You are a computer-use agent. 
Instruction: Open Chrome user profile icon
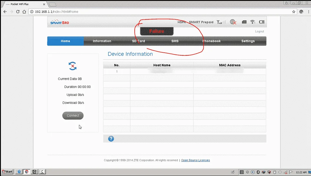(286, 3)
